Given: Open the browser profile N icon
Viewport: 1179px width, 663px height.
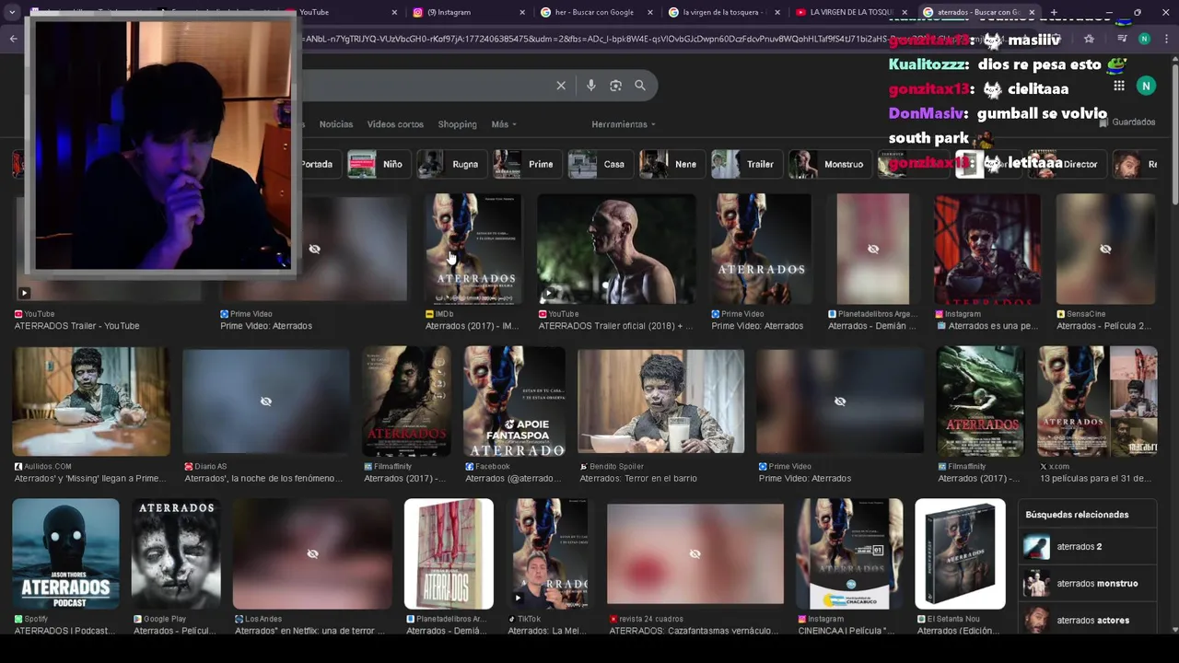Looking at the screenshot, I should tap(1144, 39).
